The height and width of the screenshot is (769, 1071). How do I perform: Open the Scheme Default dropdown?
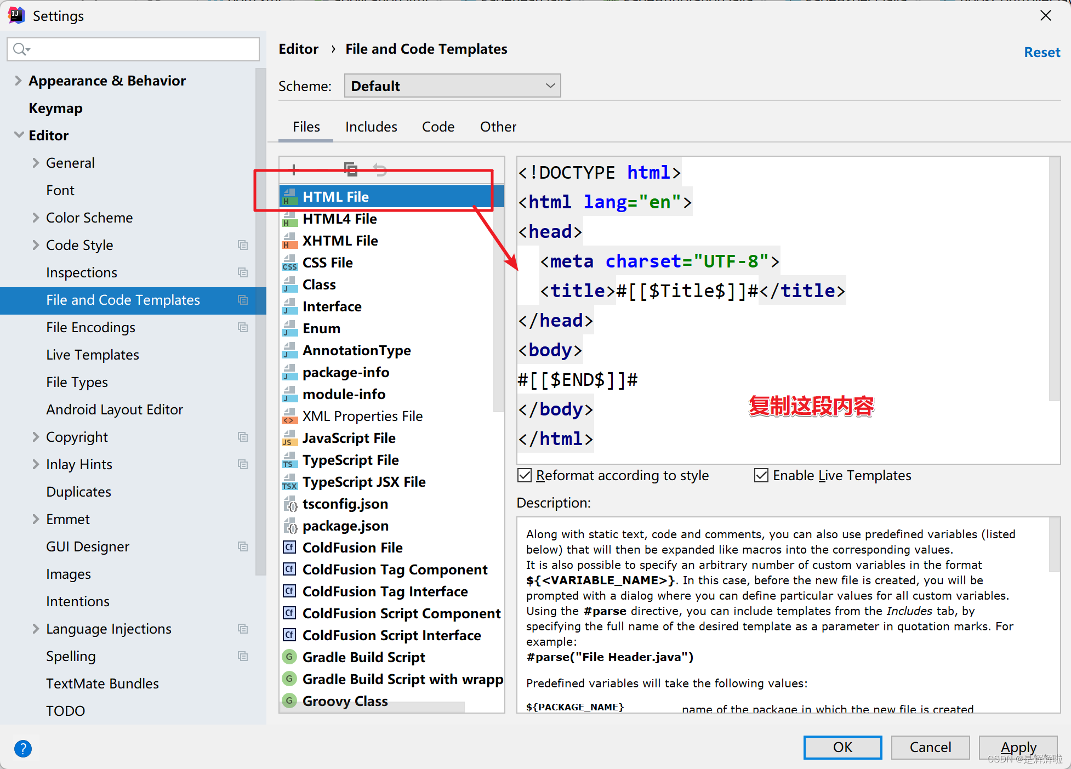[452, 86]
